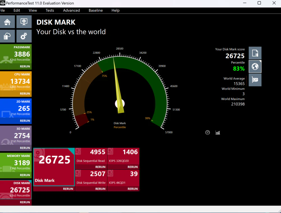
Task: Open the cloud baseline upload icon
Action: tap(7, 36)
